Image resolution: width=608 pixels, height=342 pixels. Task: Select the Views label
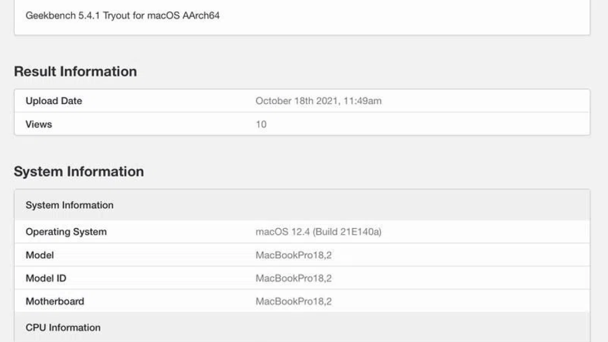click(x=38, y=124)
